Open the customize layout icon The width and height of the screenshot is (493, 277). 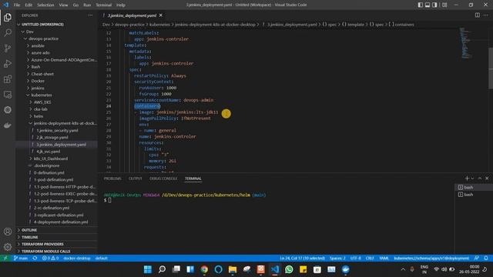[444, 5]
